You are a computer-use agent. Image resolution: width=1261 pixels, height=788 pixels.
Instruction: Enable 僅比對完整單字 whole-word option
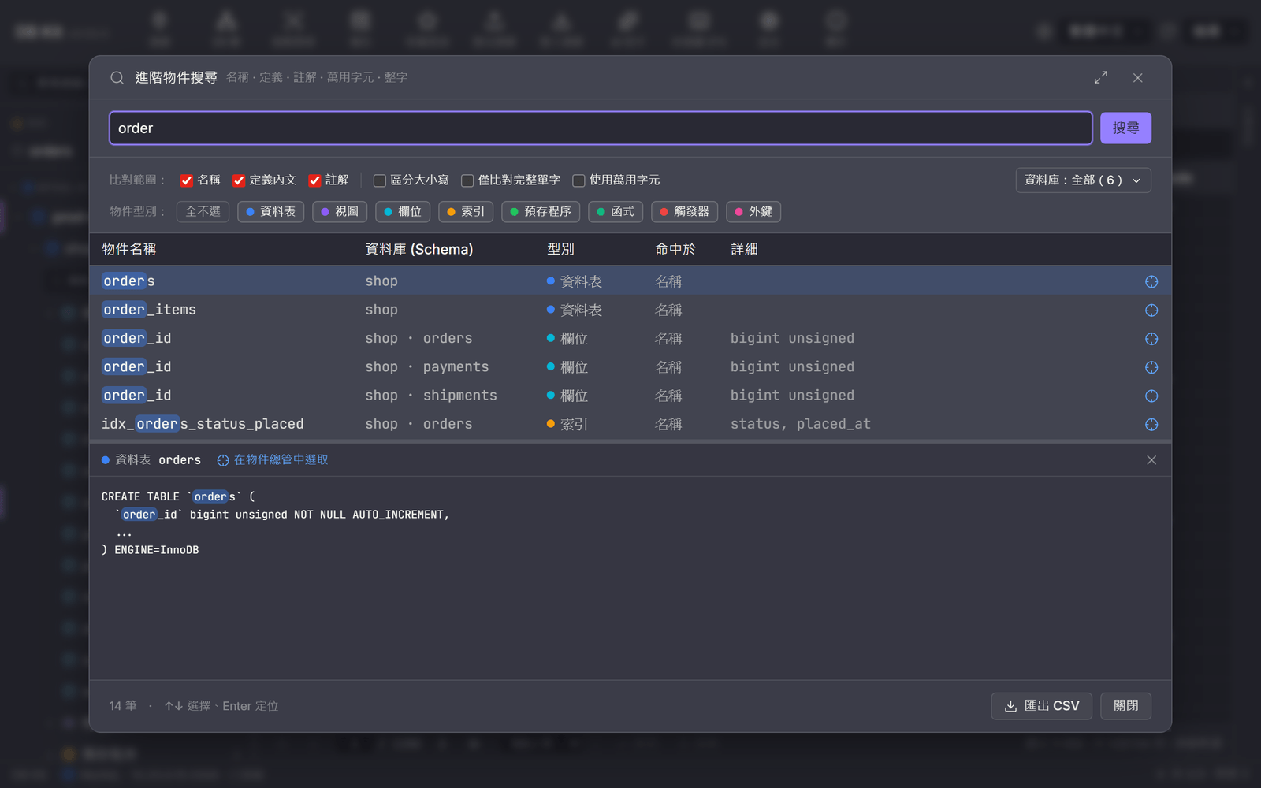pyautogui.click(x=467, y=180)
